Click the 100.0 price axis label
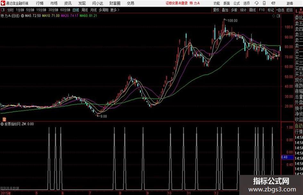This screenshot has height=195, width=303. [289, 27]
